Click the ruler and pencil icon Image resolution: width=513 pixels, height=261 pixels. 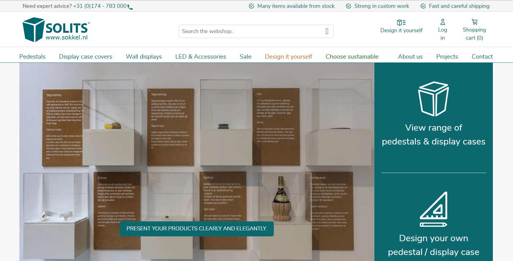(433, 209)
